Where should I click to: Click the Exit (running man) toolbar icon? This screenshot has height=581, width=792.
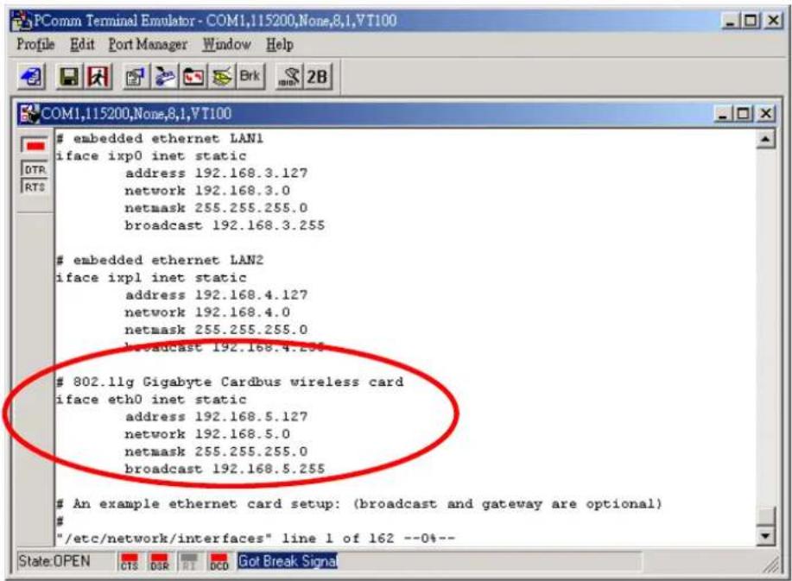(x=98, y=77)
